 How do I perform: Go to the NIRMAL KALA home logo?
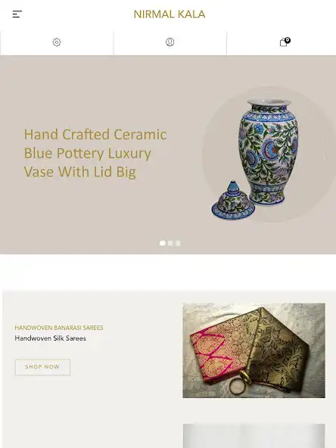click(x=170, y=14)
